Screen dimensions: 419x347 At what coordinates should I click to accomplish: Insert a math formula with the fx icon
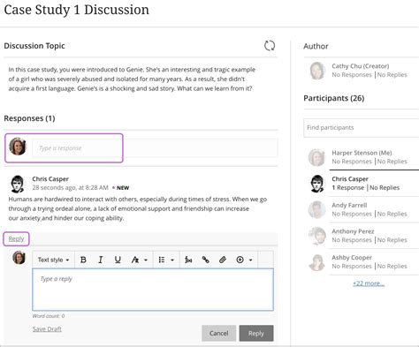pyautogui.click(x=188, y=260)
